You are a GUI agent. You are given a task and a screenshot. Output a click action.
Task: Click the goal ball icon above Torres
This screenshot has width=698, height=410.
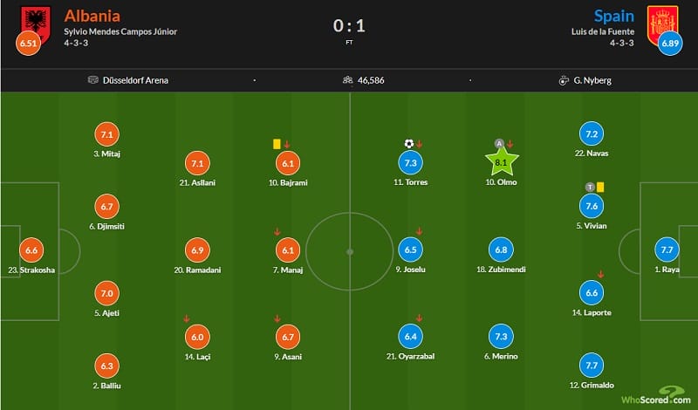tap(409, 144)
